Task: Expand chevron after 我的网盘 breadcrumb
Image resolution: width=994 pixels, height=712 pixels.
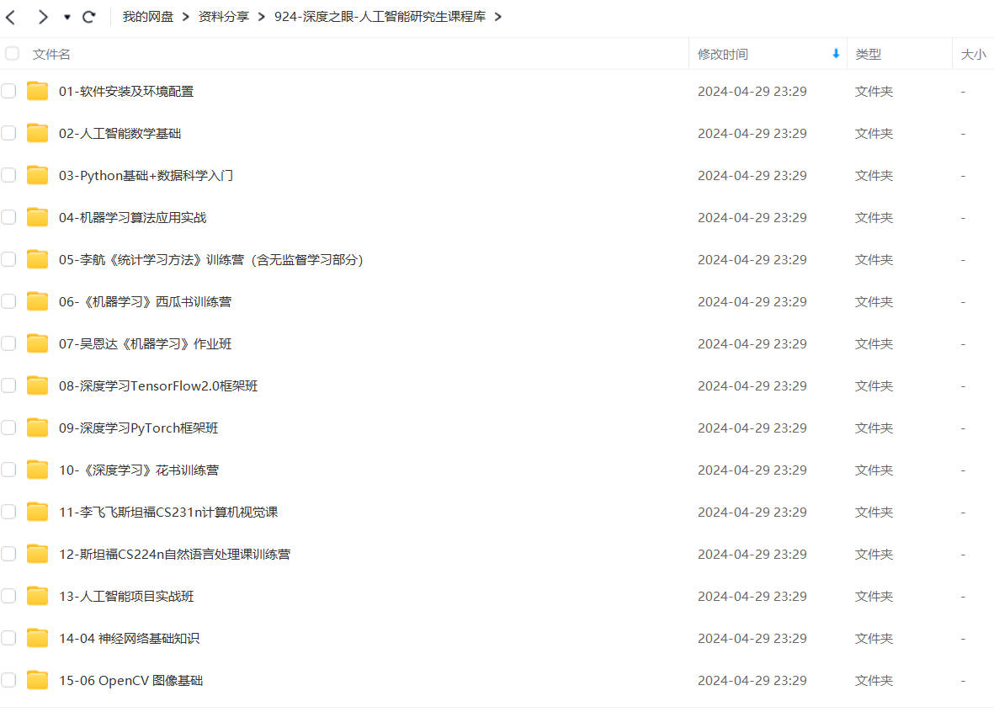Action: click(x=186, y=17)
